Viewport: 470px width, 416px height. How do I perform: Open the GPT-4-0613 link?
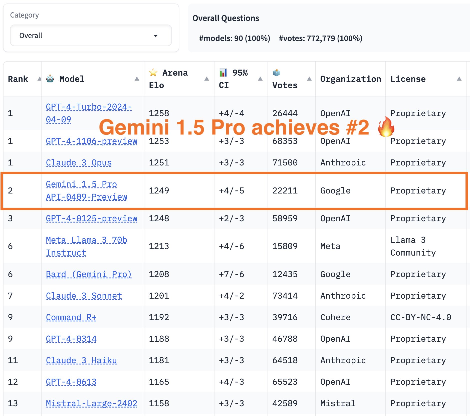[71, 382]
